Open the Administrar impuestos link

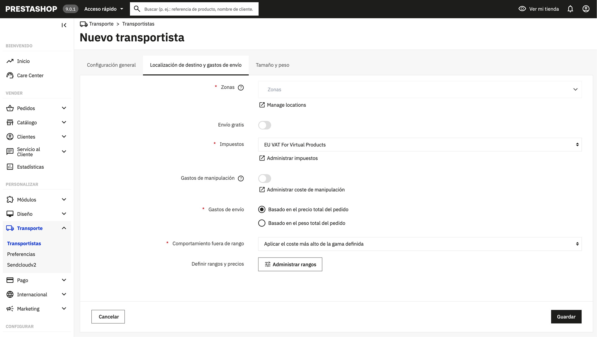292,158
